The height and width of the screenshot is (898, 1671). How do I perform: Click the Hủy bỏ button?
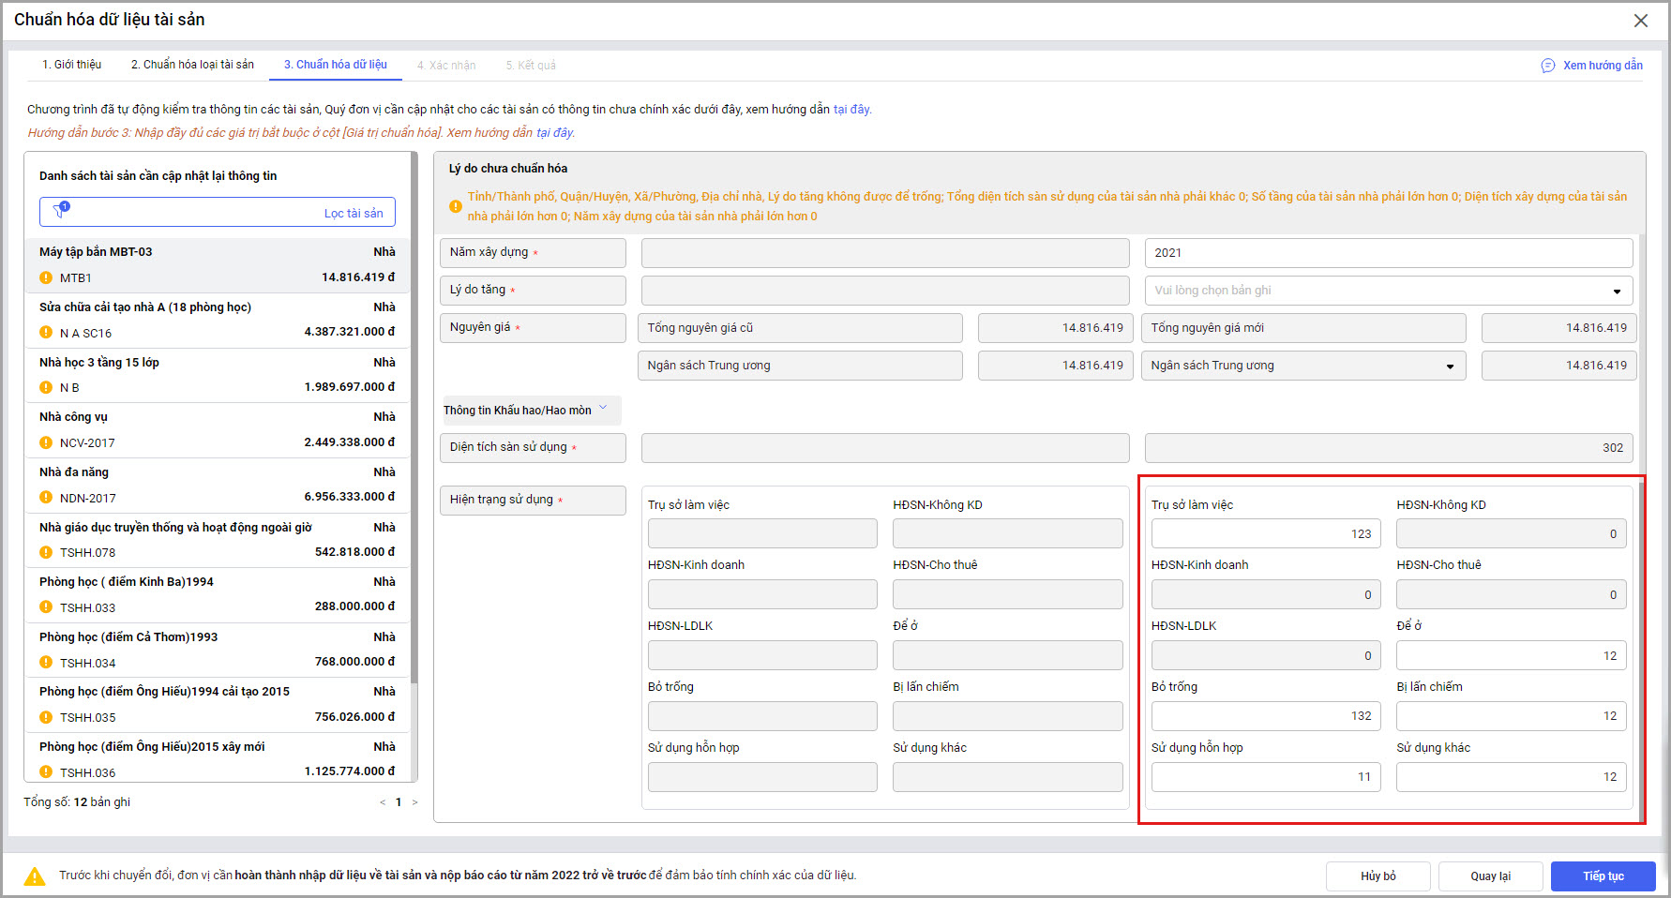tap(1377, 876)
